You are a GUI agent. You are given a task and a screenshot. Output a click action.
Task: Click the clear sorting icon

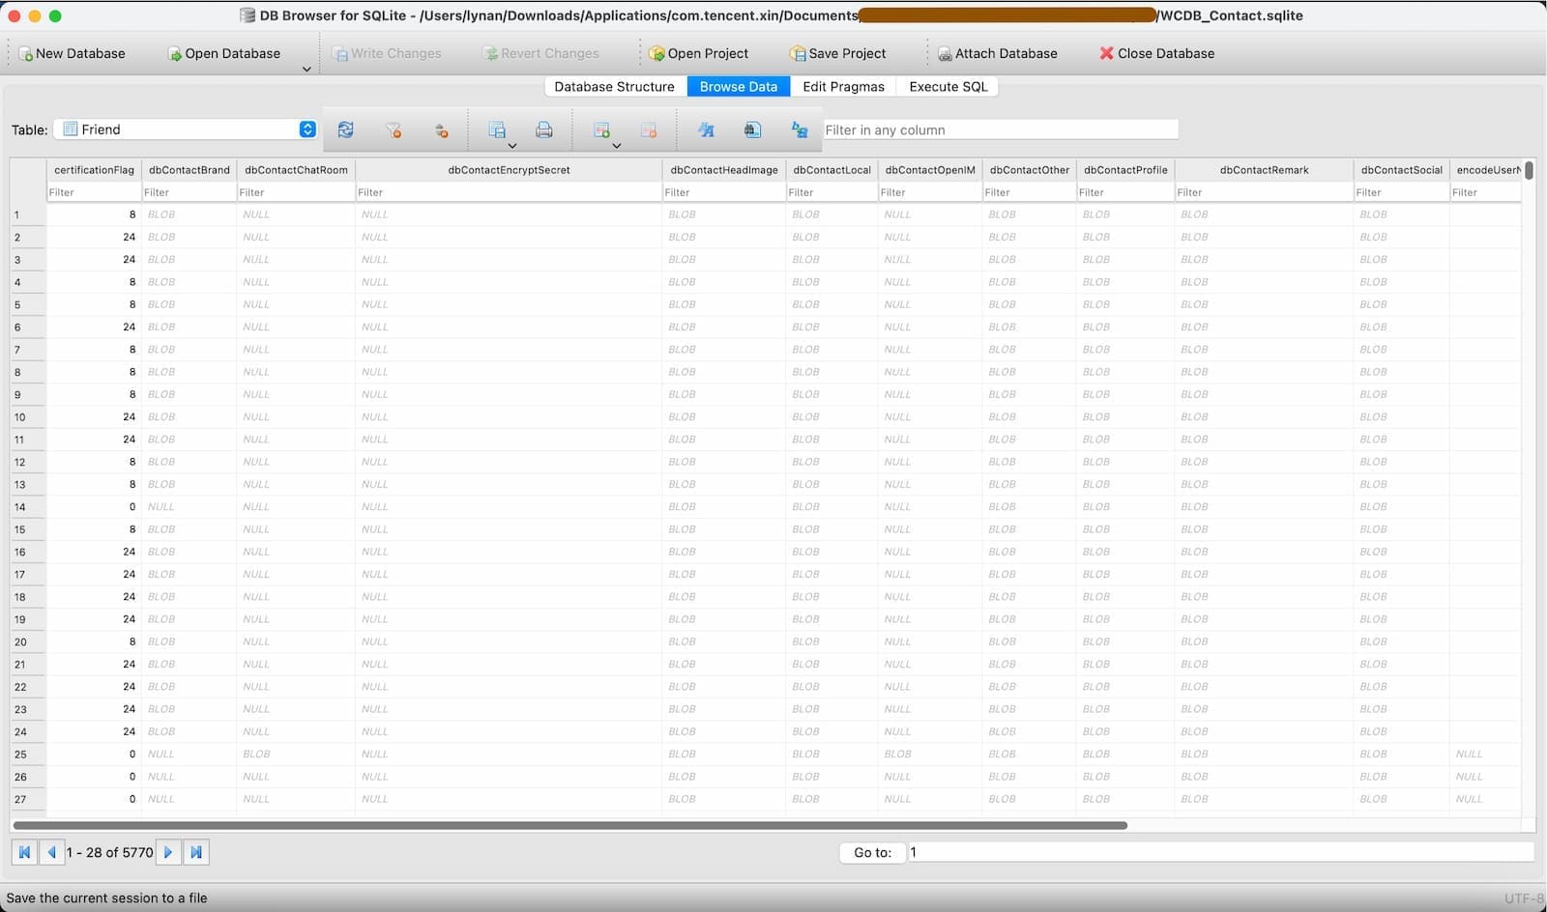(441, 129)
